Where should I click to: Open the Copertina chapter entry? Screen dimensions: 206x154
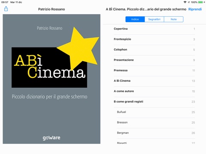pyautogui.click(x=154, y=29)
